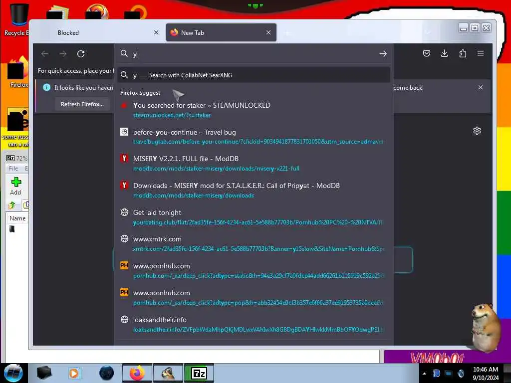Open media player taskbar icon
Image resolution: width=511 pixels, height=383 pixels.
74,373
